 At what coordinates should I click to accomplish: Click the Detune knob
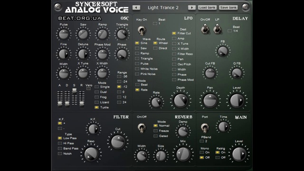point(83,54)
